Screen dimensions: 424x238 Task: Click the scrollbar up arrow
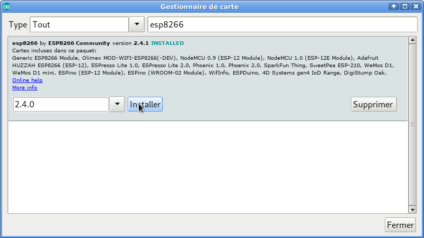pyautogui.click(x=412, y=40)
